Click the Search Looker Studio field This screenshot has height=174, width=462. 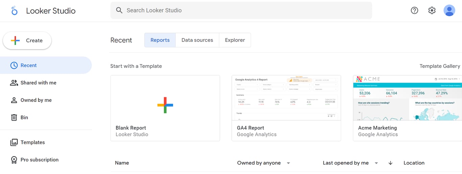241,10
